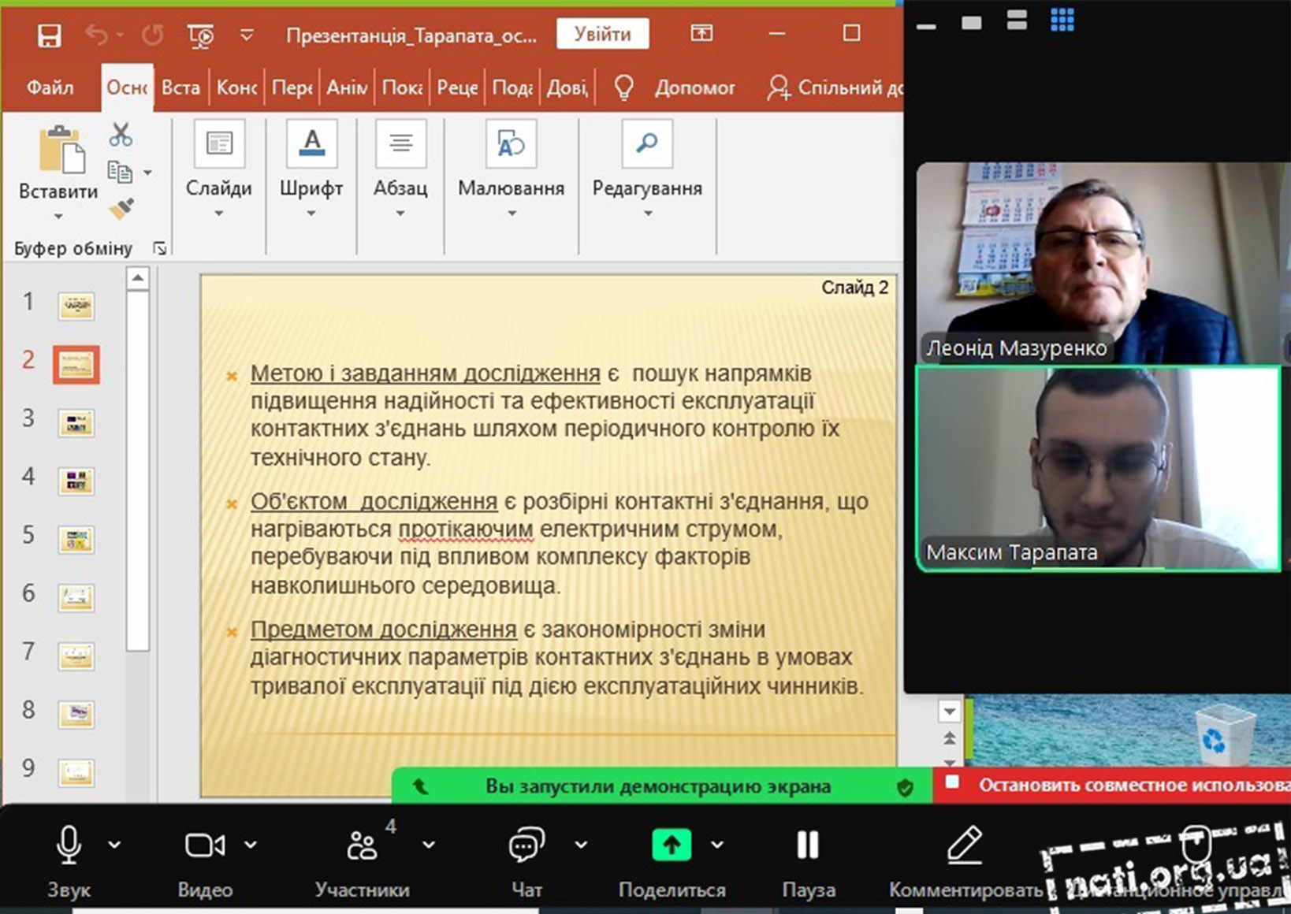Expand audio options arrow next to Звук

pos(114,845)
